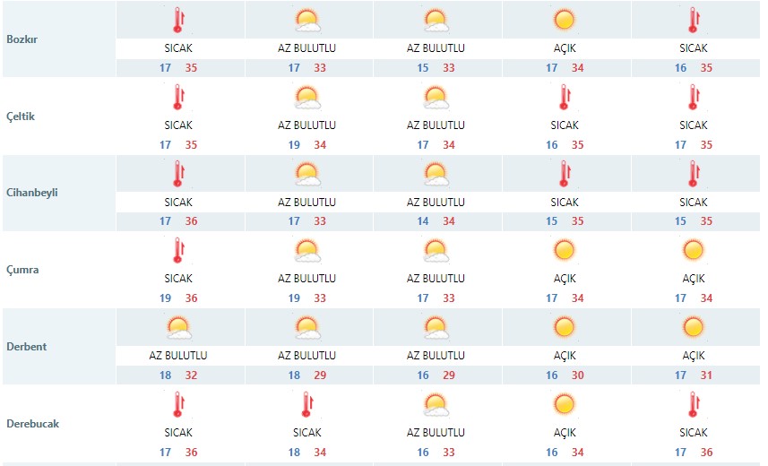Image resolution: width=768 pixels, height=466 pixels.
Task: Click Çumra's fifth-day clear sun icon
Action: 693,250
